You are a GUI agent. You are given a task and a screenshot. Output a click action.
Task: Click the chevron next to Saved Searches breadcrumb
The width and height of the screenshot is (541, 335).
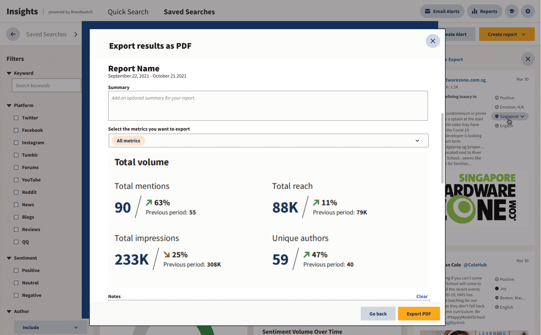coord(76,34)
